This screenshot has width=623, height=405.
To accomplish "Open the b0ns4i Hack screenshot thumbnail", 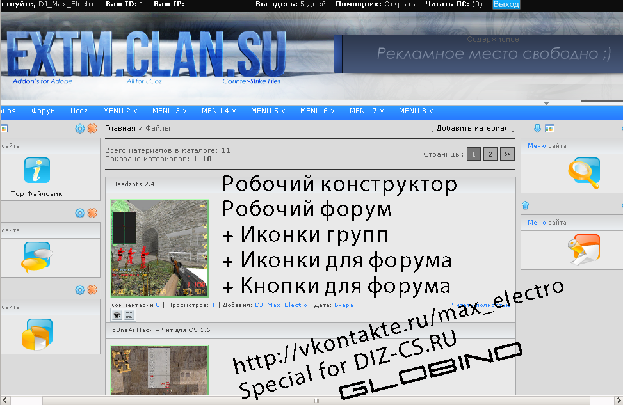I will tap(159, 370).
